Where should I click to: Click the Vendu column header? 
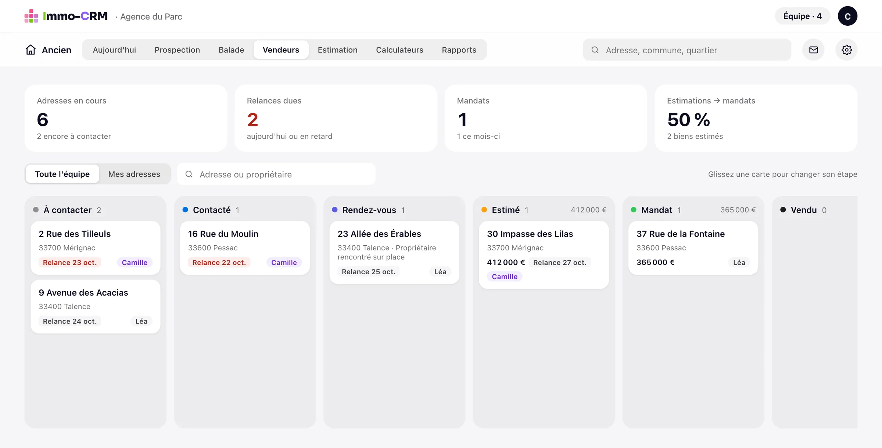804,210
